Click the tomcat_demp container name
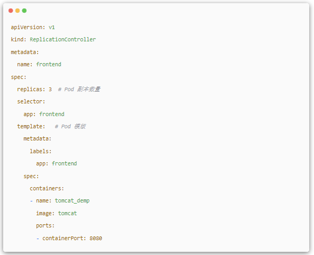This screenshot has height=255, width=314. tap(72, 201)
